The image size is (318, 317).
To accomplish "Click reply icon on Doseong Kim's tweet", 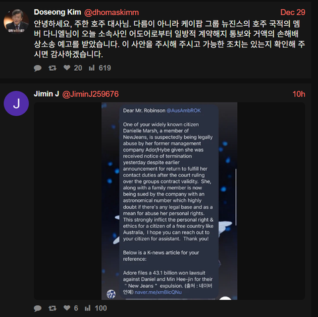I will [x=38, y=68].
